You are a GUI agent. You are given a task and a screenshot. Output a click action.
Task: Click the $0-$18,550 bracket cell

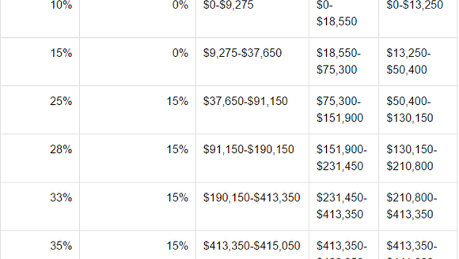[344, 19]
